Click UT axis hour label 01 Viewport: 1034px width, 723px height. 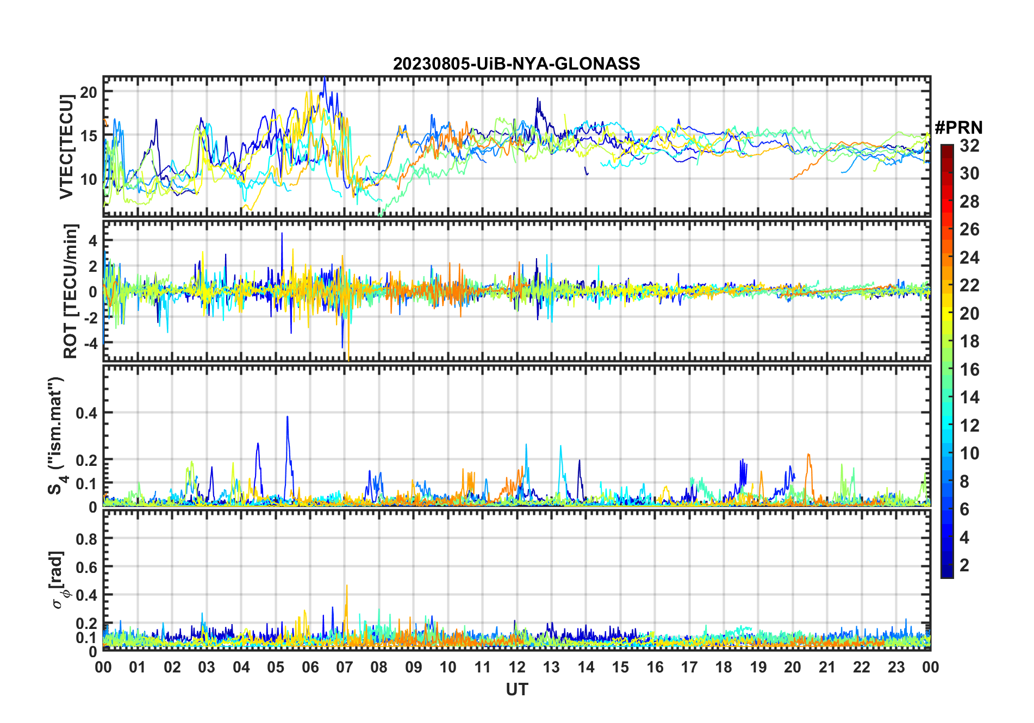[138, 667]
